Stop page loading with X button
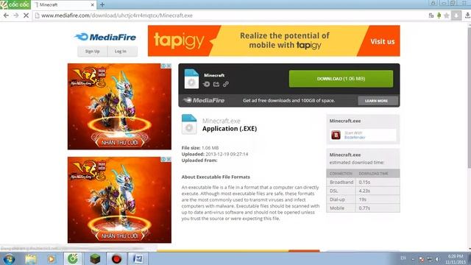Screen dimensions: 471x265 (26, 15)
